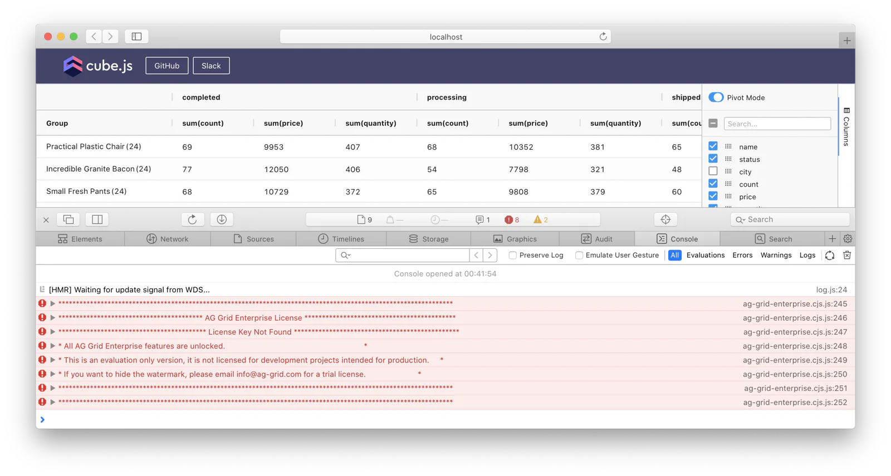Switch to the Graphics tab
The height and width of the screenshot is (476, 891).
[515, 239]
